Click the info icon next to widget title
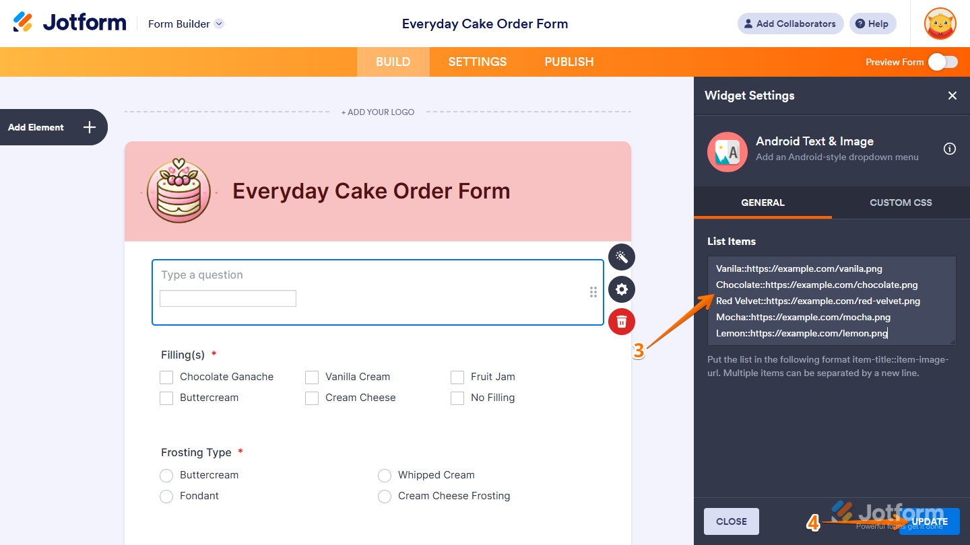Viewport: 970px width, 545px height. coord(950,149)
